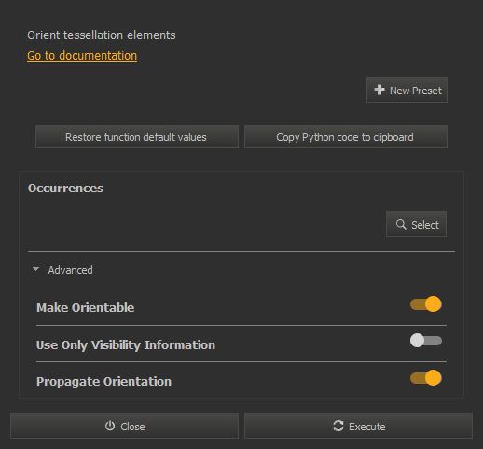Image resolution: width=483 pixels, height=449 pixels.
Task: Click the Propagate Orientation label text
Action: click(x=103, y=382)
